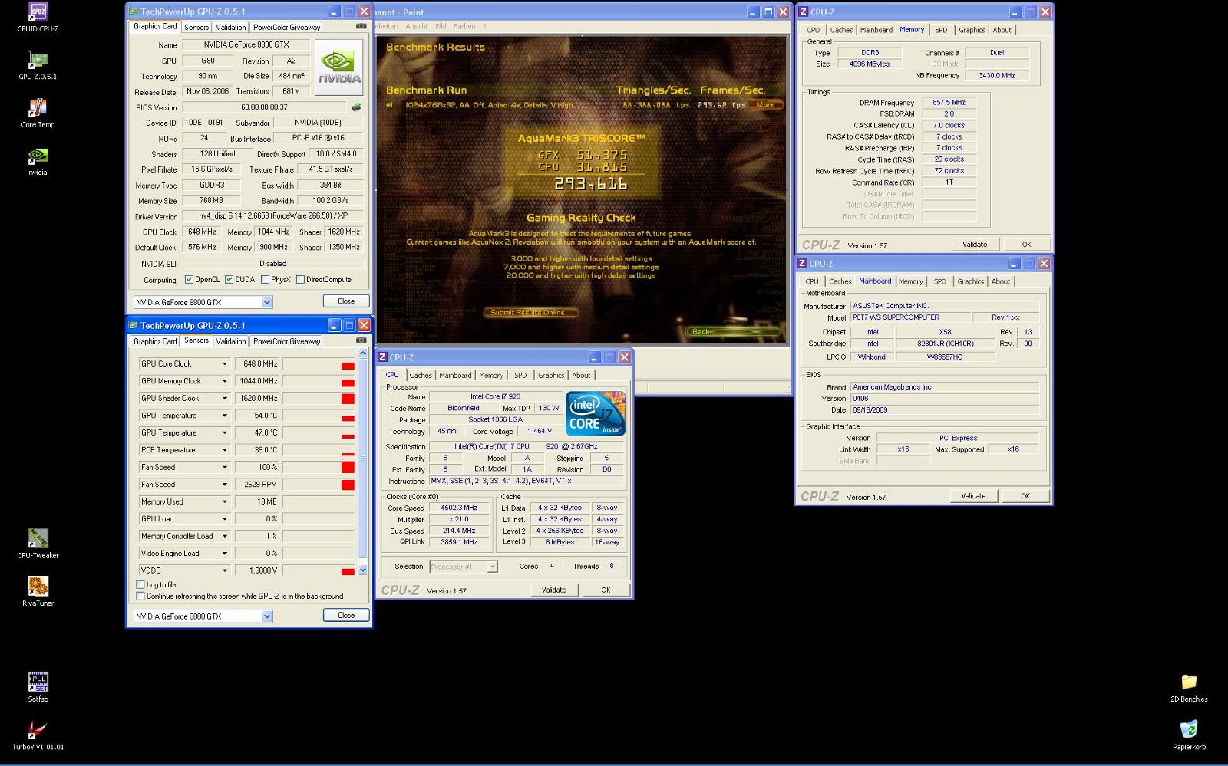Click Validate in CPU-Z CPU window

(554, 590)
